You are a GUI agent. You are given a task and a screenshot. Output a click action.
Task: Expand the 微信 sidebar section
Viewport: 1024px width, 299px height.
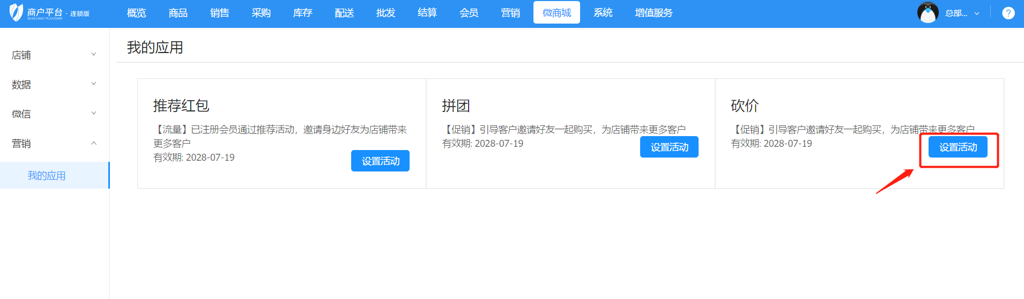[54, 114]
